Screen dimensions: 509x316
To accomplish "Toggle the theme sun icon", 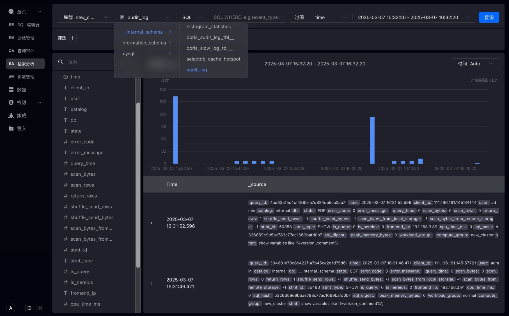I will (29, 308).
